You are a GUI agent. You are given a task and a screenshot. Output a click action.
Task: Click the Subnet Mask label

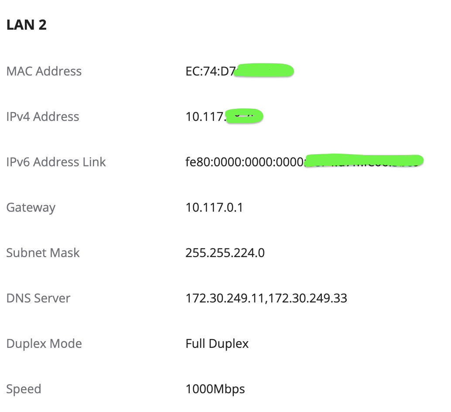click(43, 253)
